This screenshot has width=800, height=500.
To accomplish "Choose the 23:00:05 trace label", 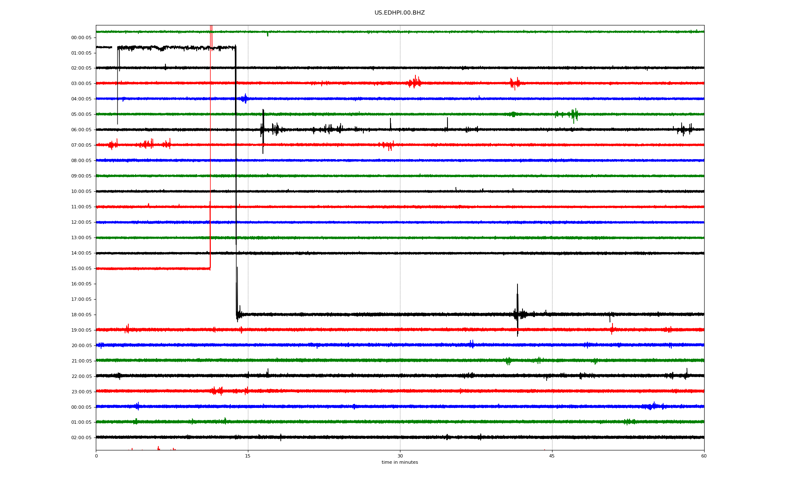I will (81, 392).
